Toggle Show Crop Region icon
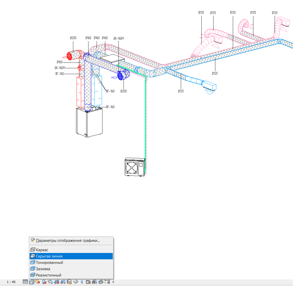Screen dimensions: 293x286 tap(63, 282)
